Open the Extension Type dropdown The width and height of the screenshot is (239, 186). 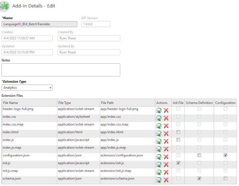[27, 88]
